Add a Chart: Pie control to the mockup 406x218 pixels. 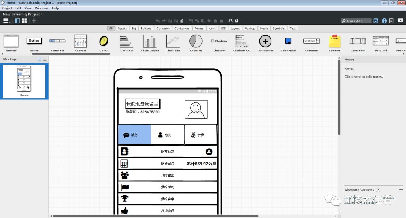point(195,42)
